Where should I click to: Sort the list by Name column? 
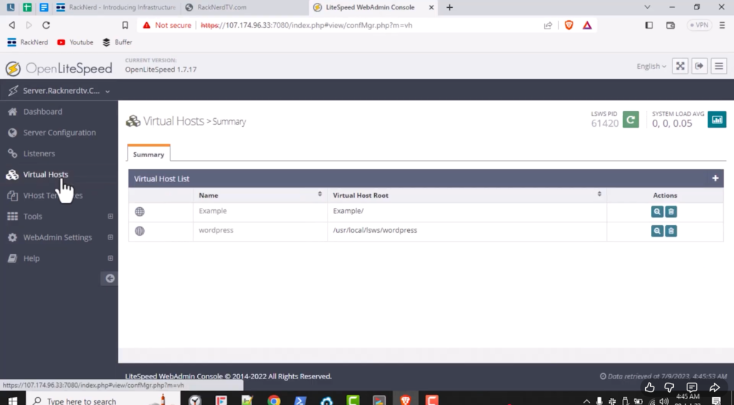320,195
